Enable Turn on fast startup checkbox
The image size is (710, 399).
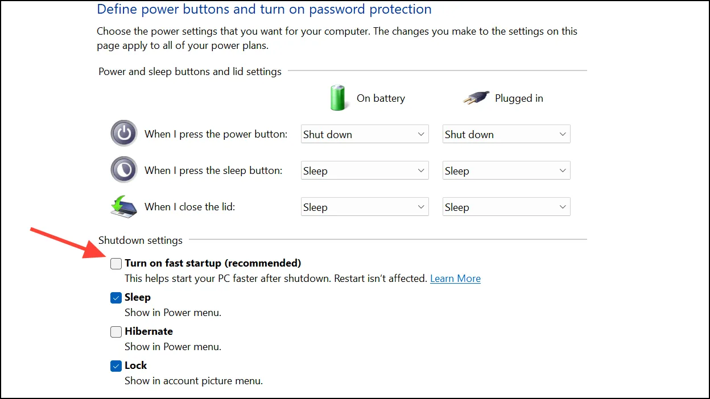[116, 263]
